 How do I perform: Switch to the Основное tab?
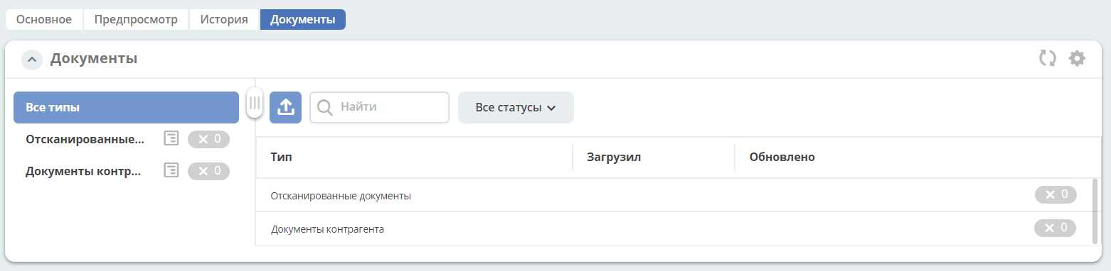[x=44, y=19]
